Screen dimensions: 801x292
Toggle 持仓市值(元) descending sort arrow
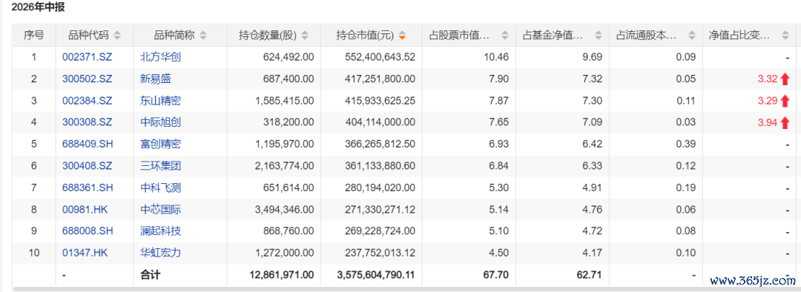[403, 36]
